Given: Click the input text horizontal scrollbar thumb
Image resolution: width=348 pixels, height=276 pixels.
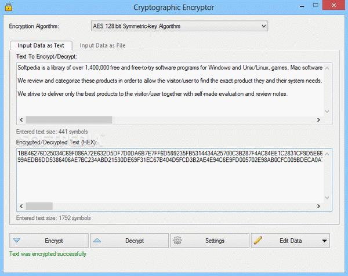Looking at the screenshot, I should pyautogui.click(x=69, y=120).
